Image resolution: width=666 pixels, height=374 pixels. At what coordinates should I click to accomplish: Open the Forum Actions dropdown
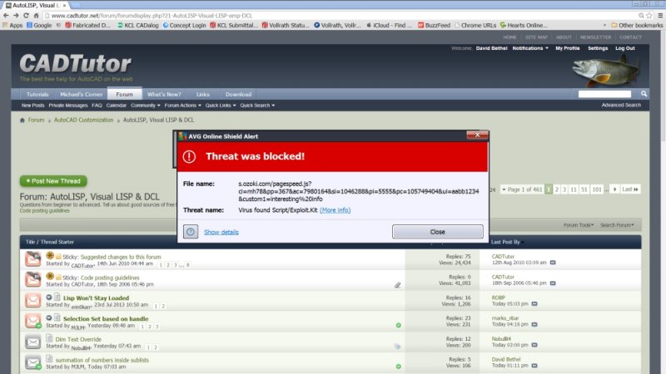click(x=182, y=106)
